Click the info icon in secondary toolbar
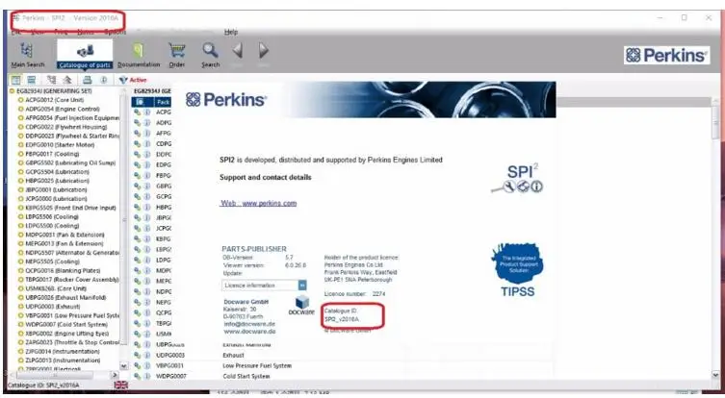This screenshot has height=398, width=725. point(104,80)
